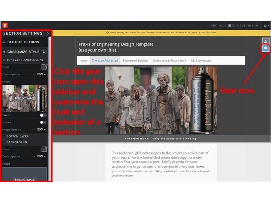The image size is (271, 203).
Task: Open Constraints & Future Work tab
Action: (169, 61)
